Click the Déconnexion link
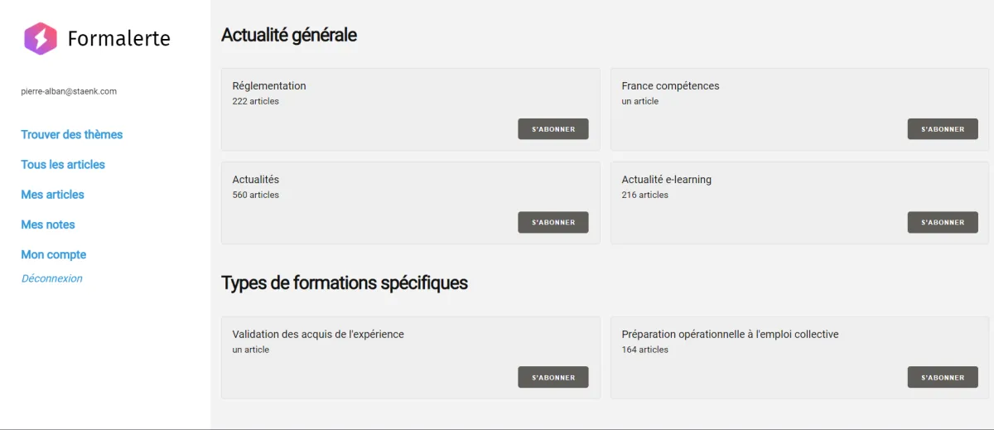The image size is (994, 430). point(51,278)
